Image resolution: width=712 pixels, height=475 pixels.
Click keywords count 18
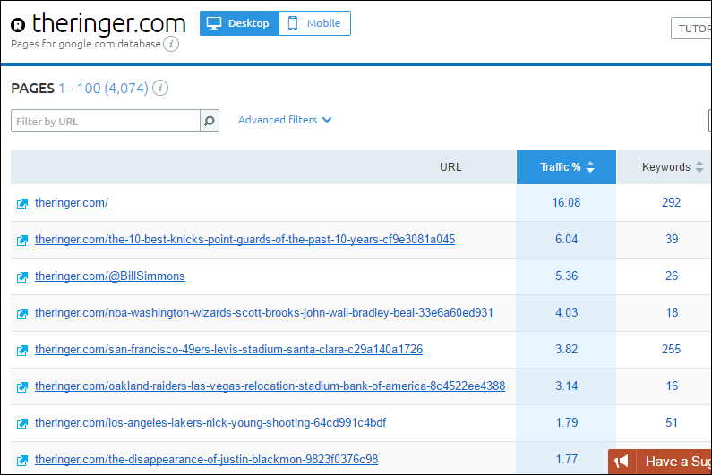click(x=672, y=313)
